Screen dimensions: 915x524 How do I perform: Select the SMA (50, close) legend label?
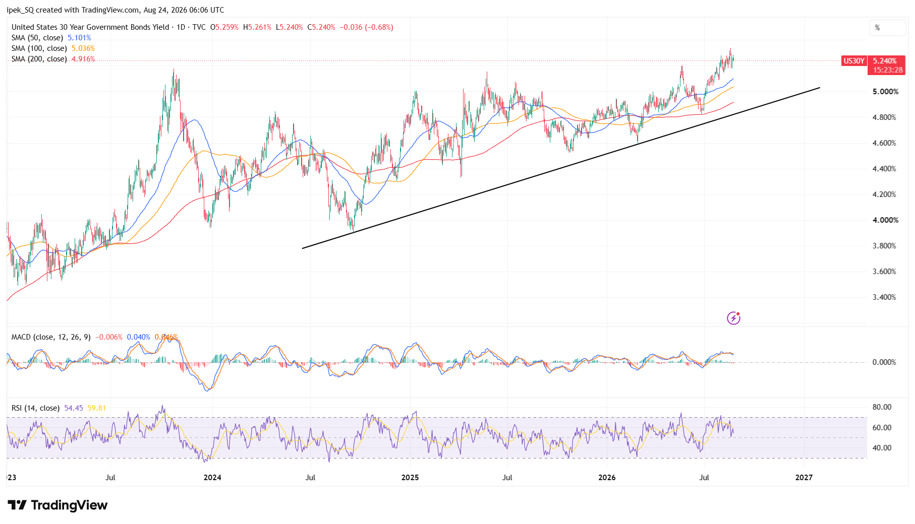(37, 38)
